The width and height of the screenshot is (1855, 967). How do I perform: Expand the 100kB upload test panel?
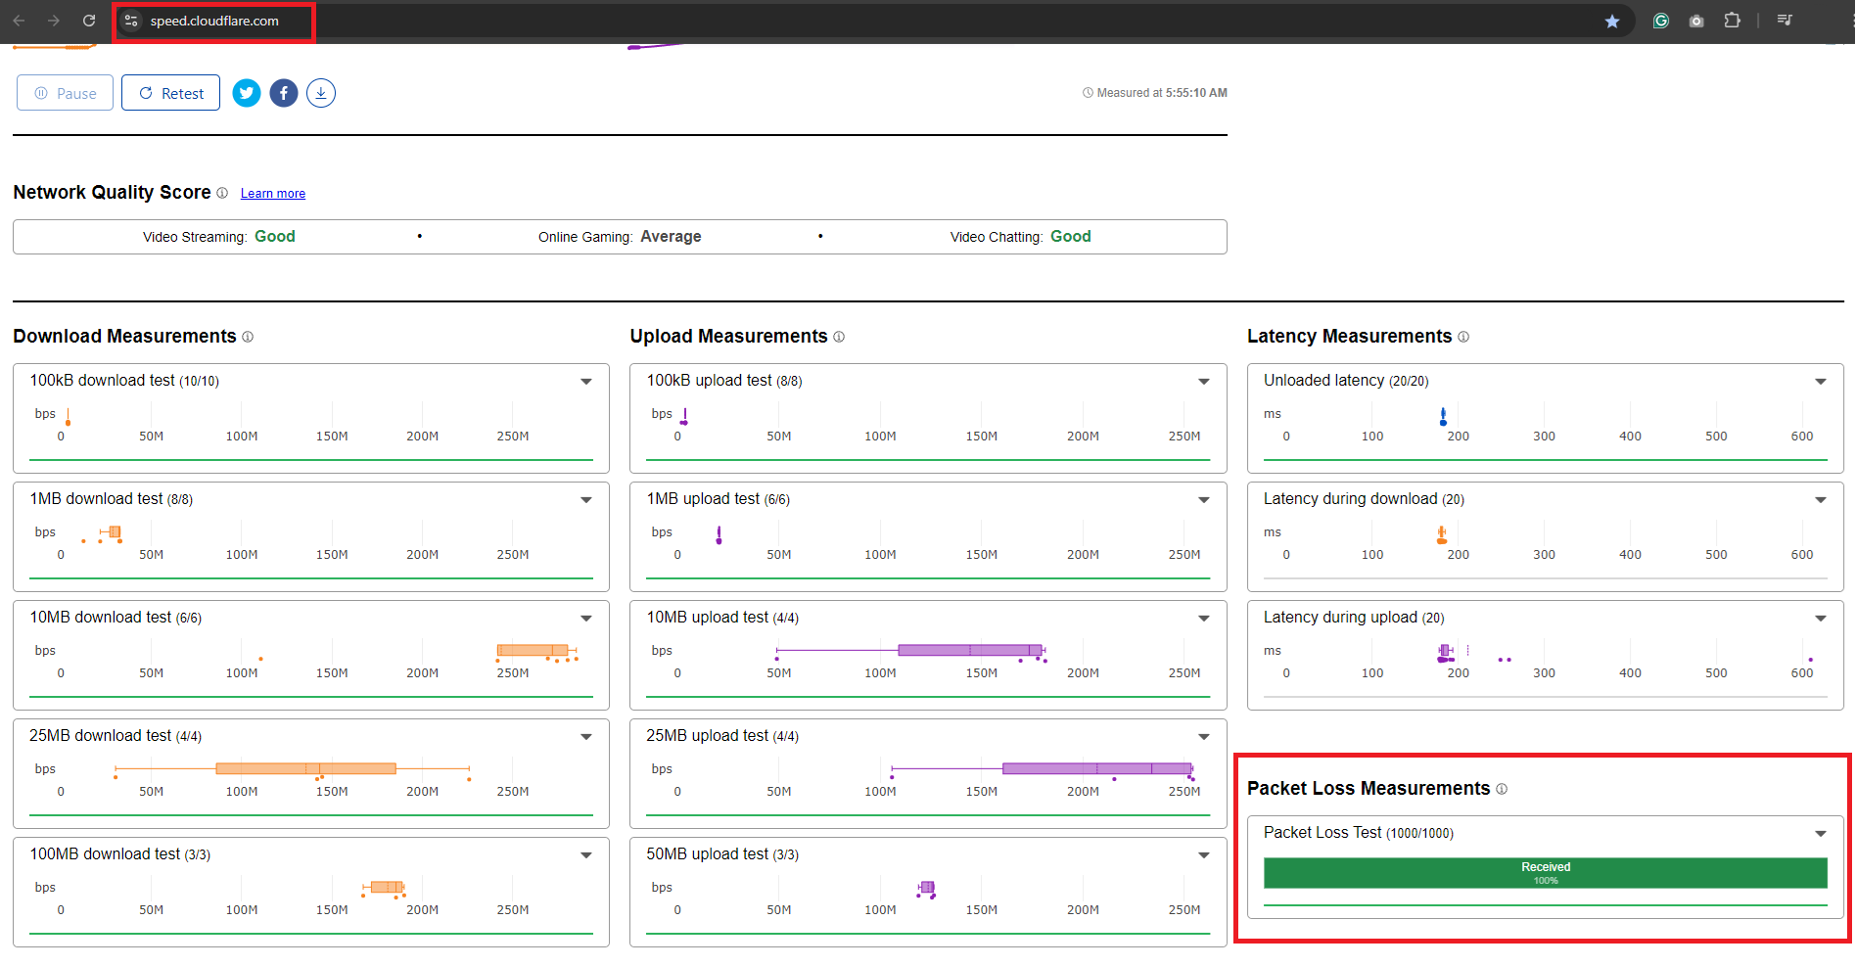coord(1204,382)
